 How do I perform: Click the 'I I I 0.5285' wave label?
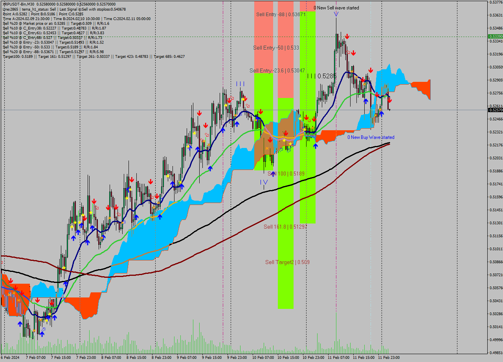click(x=322, y=76)
